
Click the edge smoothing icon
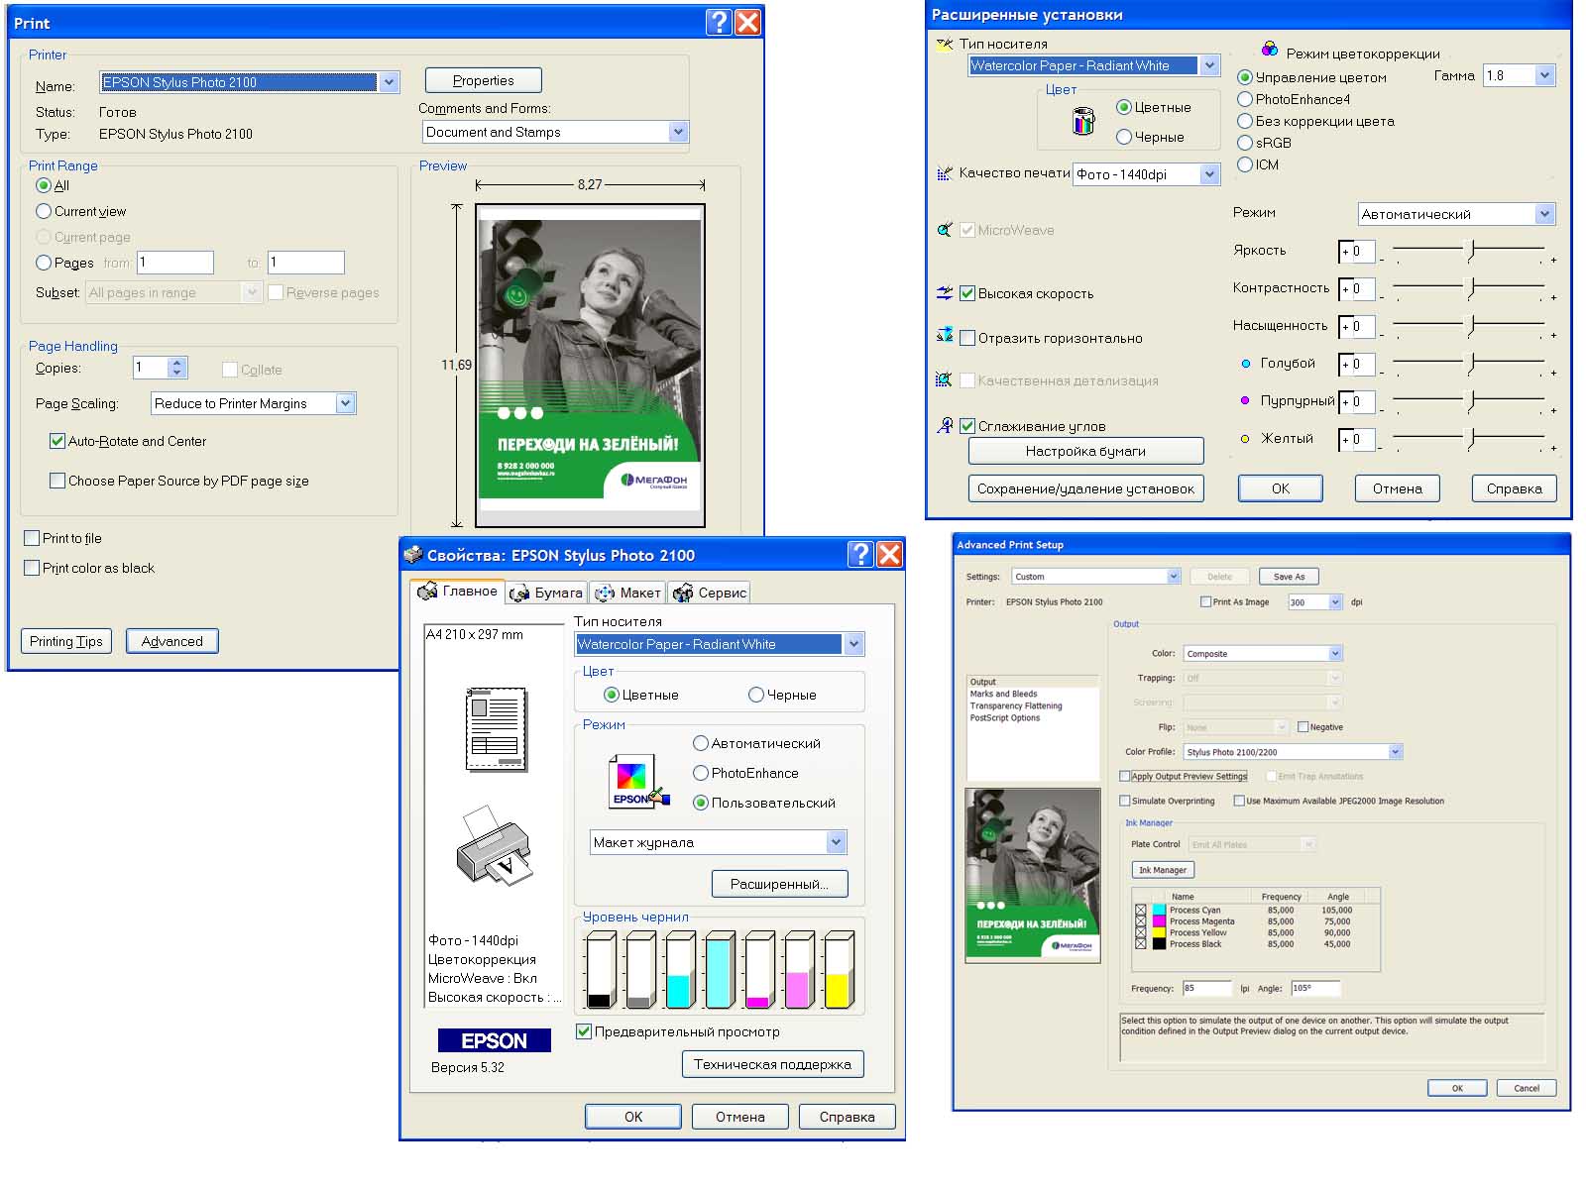click(x=945, y=425)
